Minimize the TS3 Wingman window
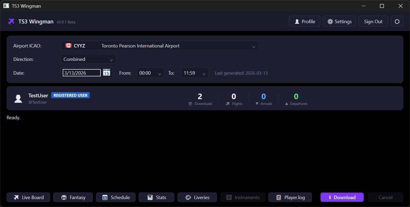This screenshot has width=410, height=207. tap(364, 6)
